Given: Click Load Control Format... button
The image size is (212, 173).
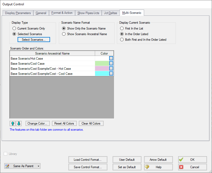Looking at the screenshot, I should tap(88, 160).
